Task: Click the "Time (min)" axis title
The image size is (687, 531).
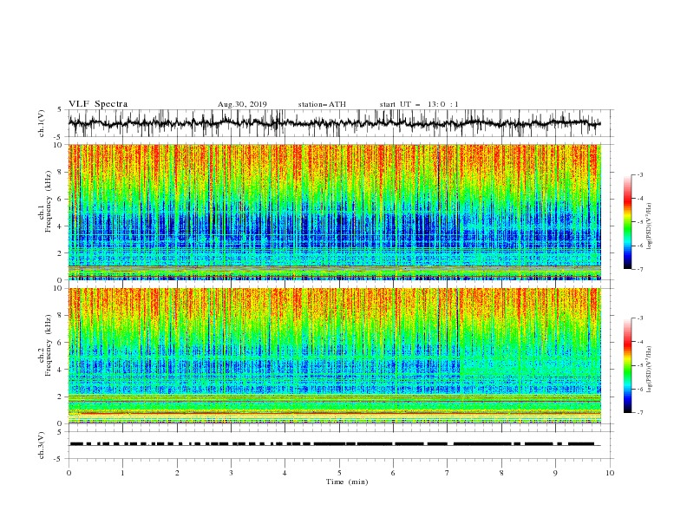Action: pyautogui.click(x=347, y=482)
